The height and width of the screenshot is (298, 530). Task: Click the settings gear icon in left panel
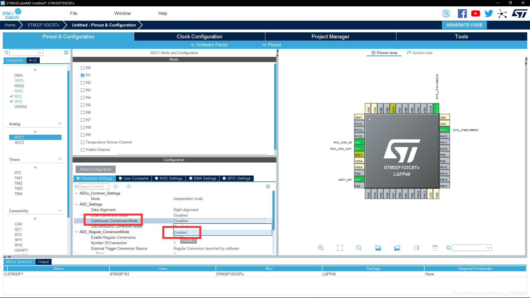coord(66,52)
